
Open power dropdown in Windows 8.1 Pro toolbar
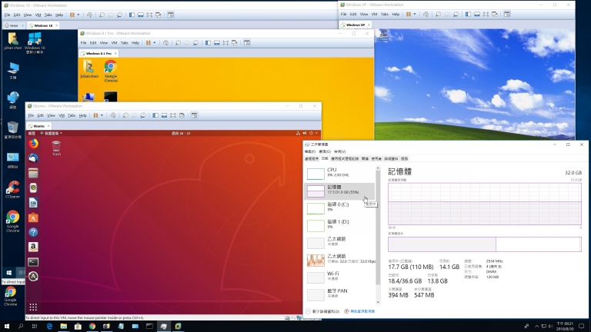click(x=155, y=43)
